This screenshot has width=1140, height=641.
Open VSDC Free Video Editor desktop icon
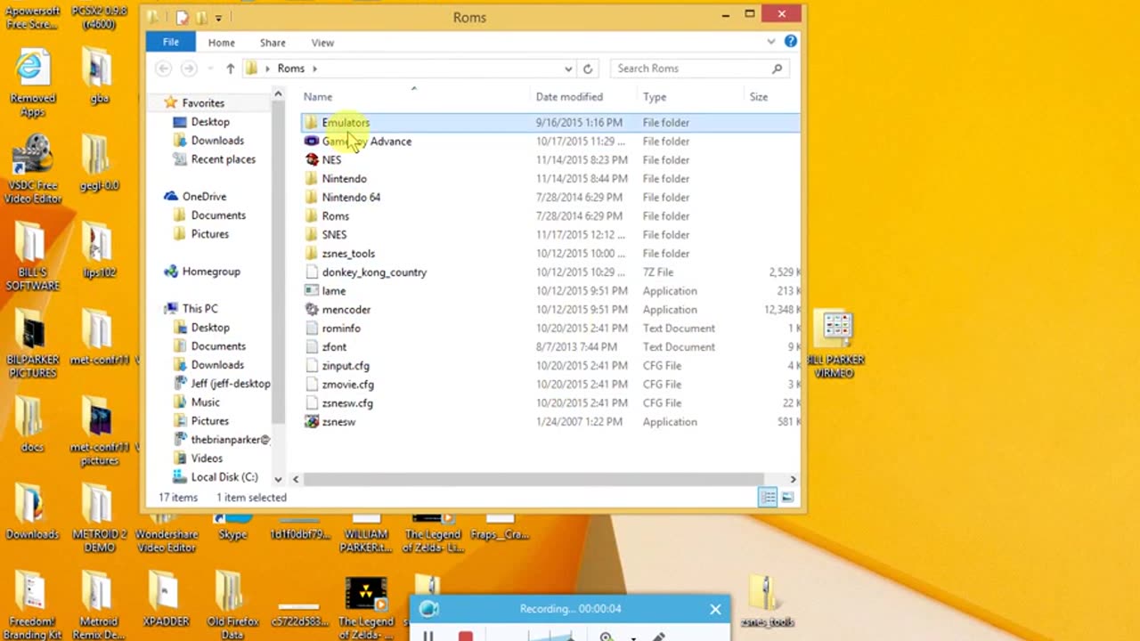coord(33,169)
